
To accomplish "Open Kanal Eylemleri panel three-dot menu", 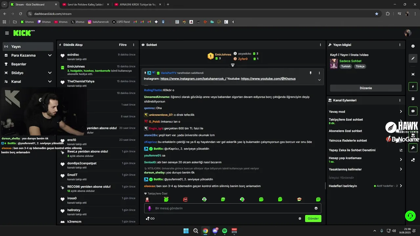I will pyautogui.click(x=400, y=100).
